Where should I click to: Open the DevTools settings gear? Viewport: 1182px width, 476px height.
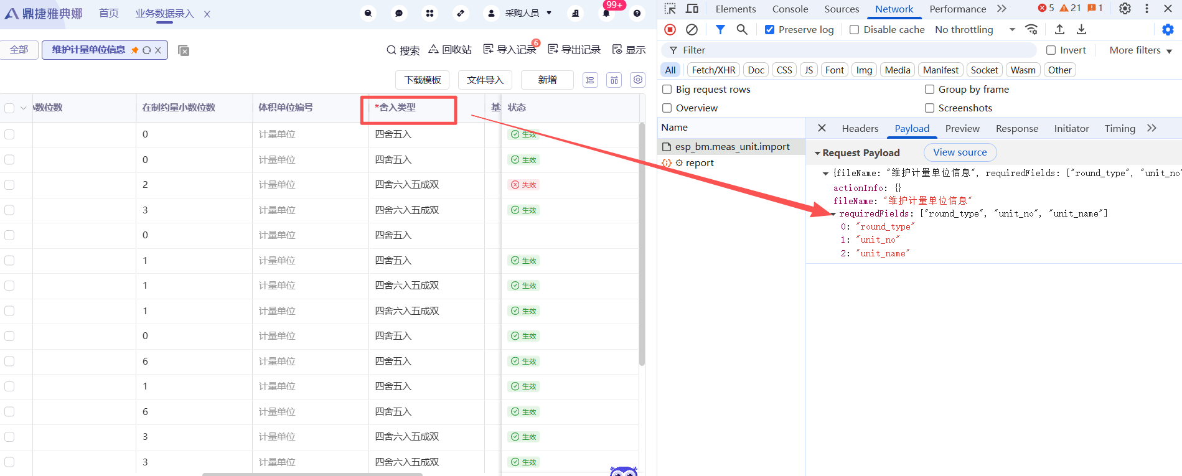click(x=1125, y=9)
